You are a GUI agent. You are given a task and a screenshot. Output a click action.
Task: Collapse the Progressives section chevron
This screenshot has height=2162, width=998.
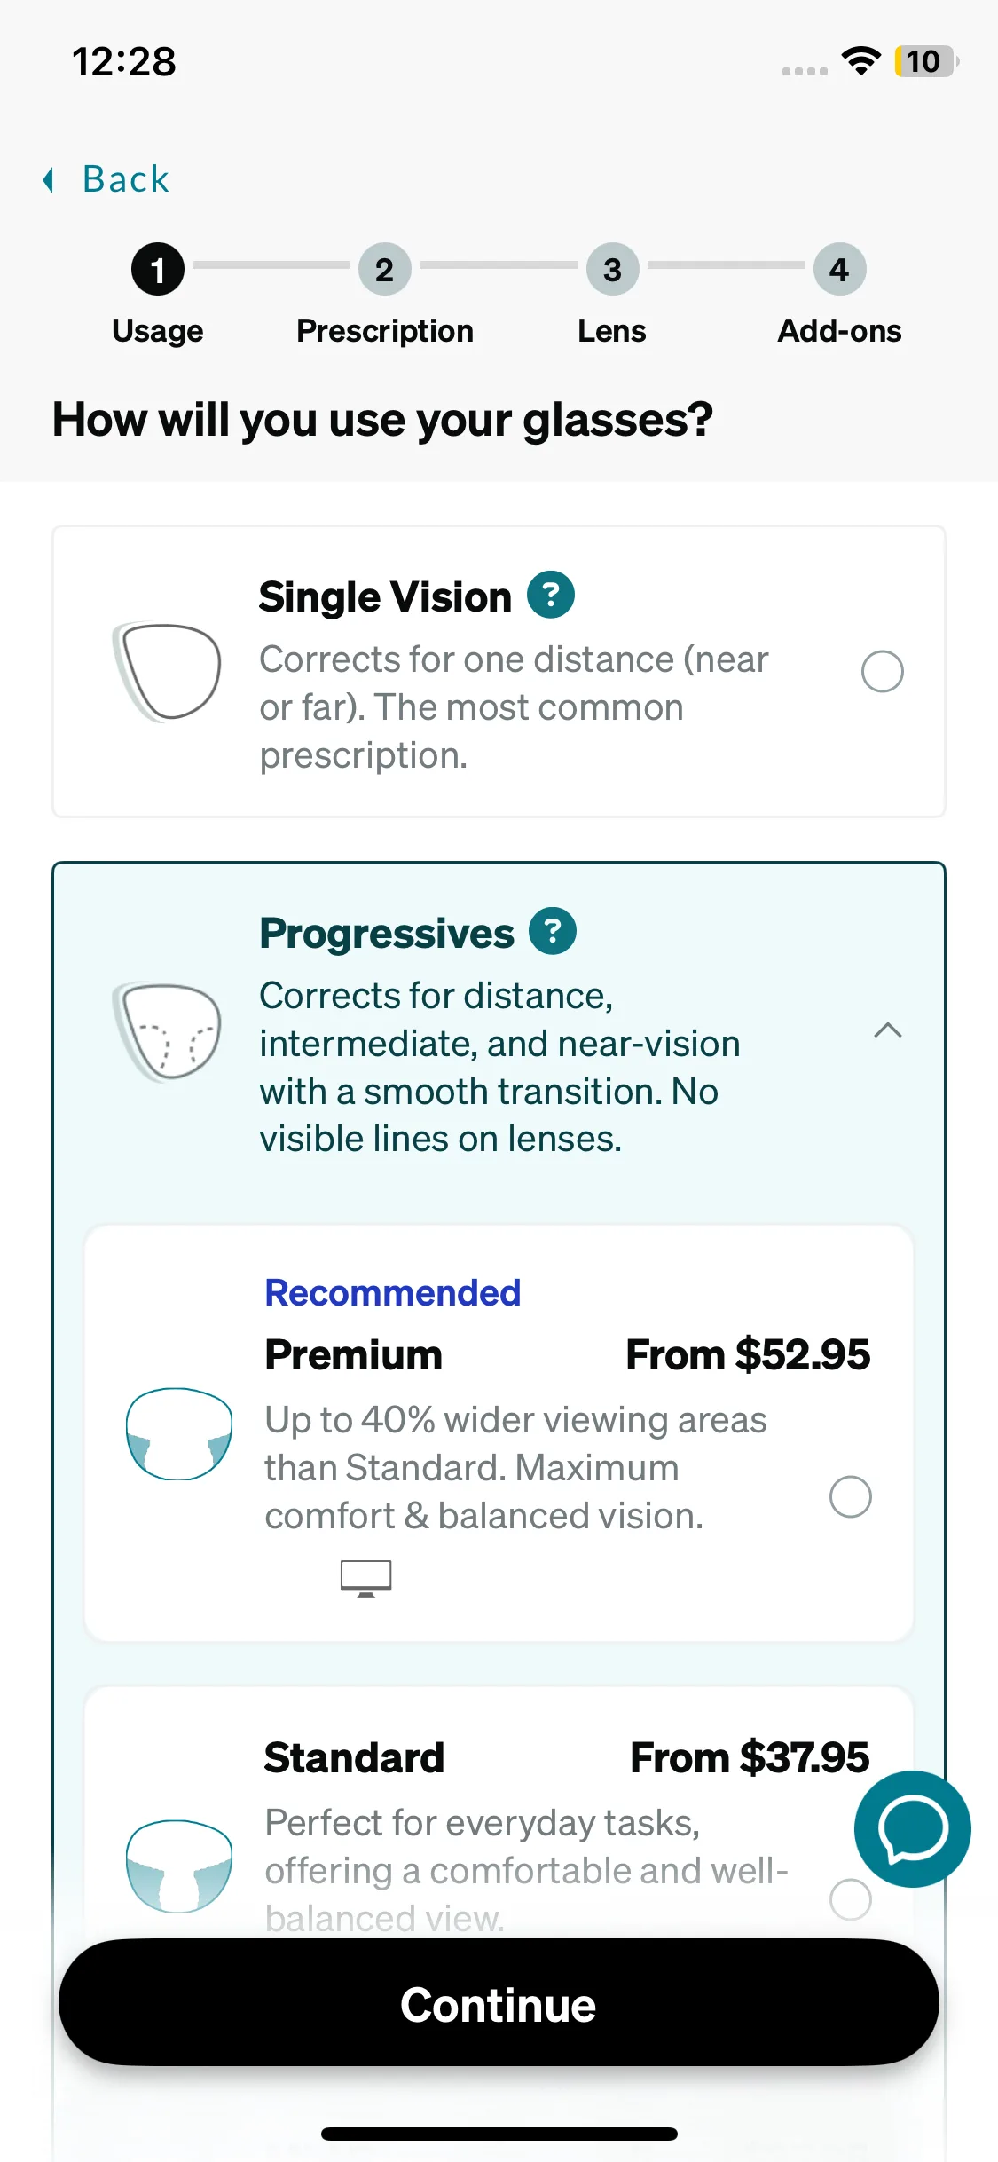click(888, 1030)
